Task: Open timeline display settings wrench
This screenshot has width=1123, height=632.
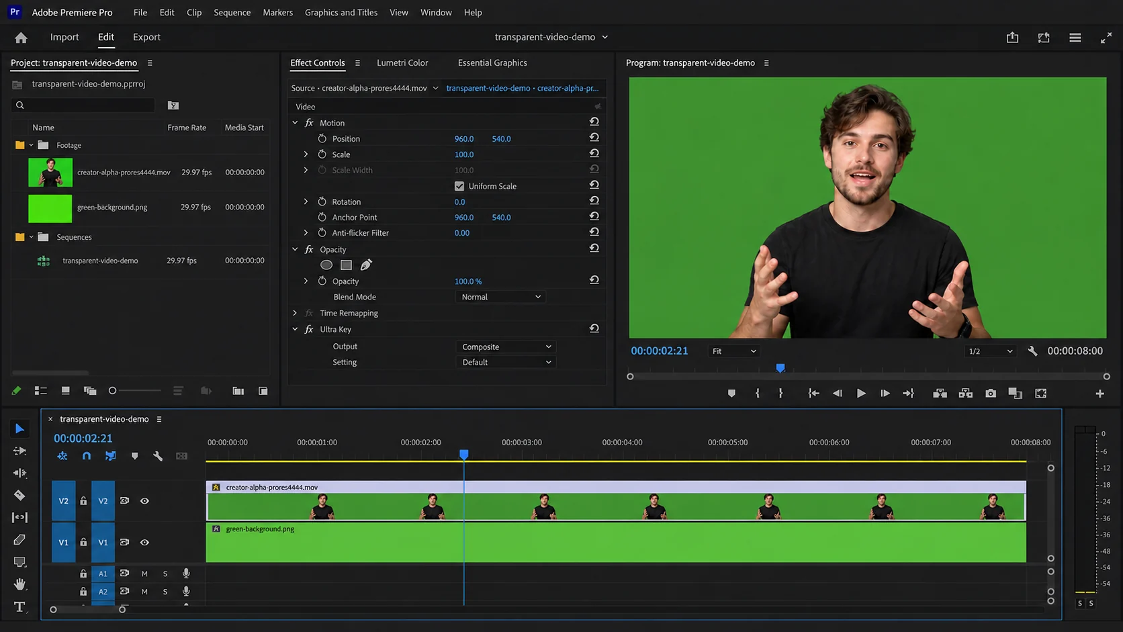Action: (158, 456)
